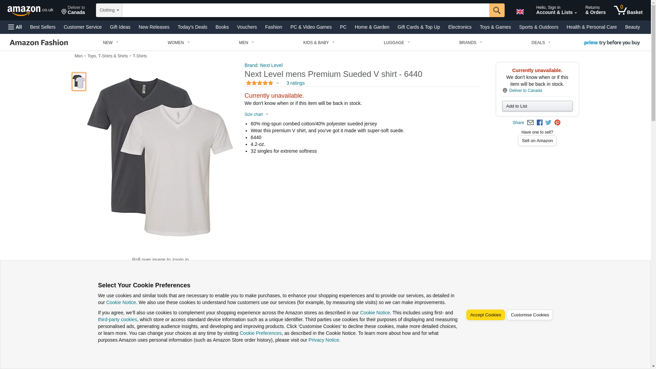Go to Amazon.co.uk home logo

(30, 10)
